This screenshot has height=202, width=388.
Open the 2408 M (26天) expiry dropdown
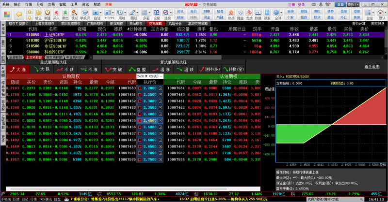click(150, 76)
